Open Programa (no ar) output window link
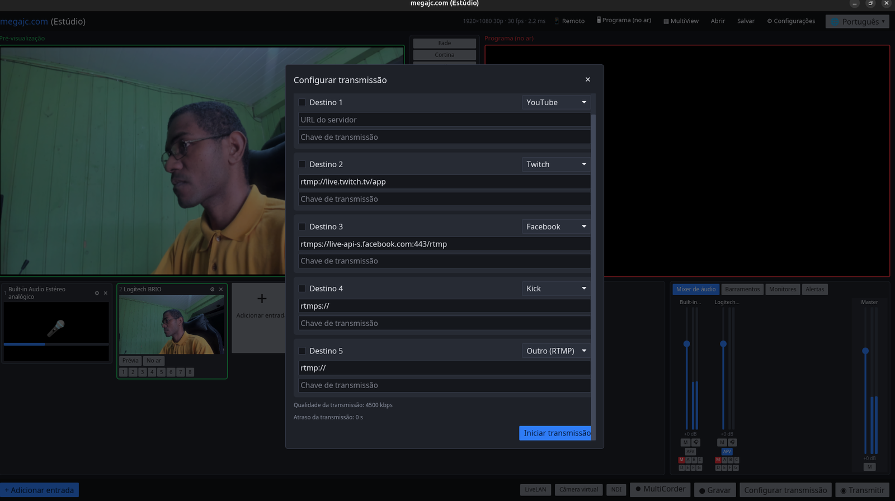The image size is (895, 501). 624,20
